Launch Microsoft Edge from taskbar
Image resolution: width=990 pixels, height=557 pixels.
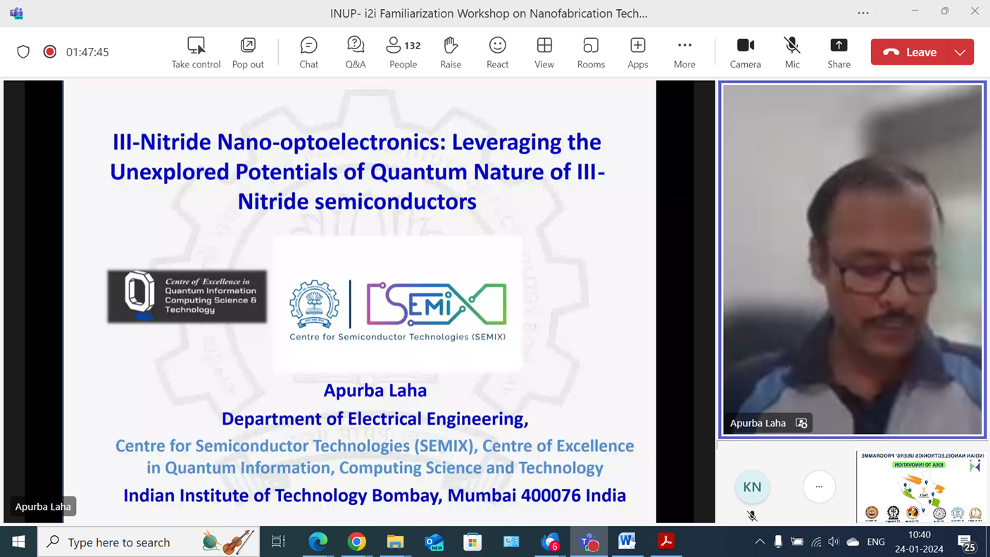point(318,542)
